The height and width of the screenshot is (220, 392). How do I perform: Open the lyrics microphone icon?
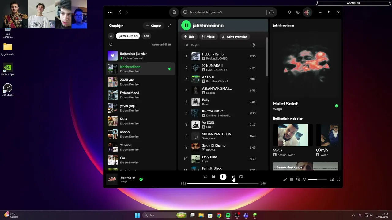click(285, 179)
